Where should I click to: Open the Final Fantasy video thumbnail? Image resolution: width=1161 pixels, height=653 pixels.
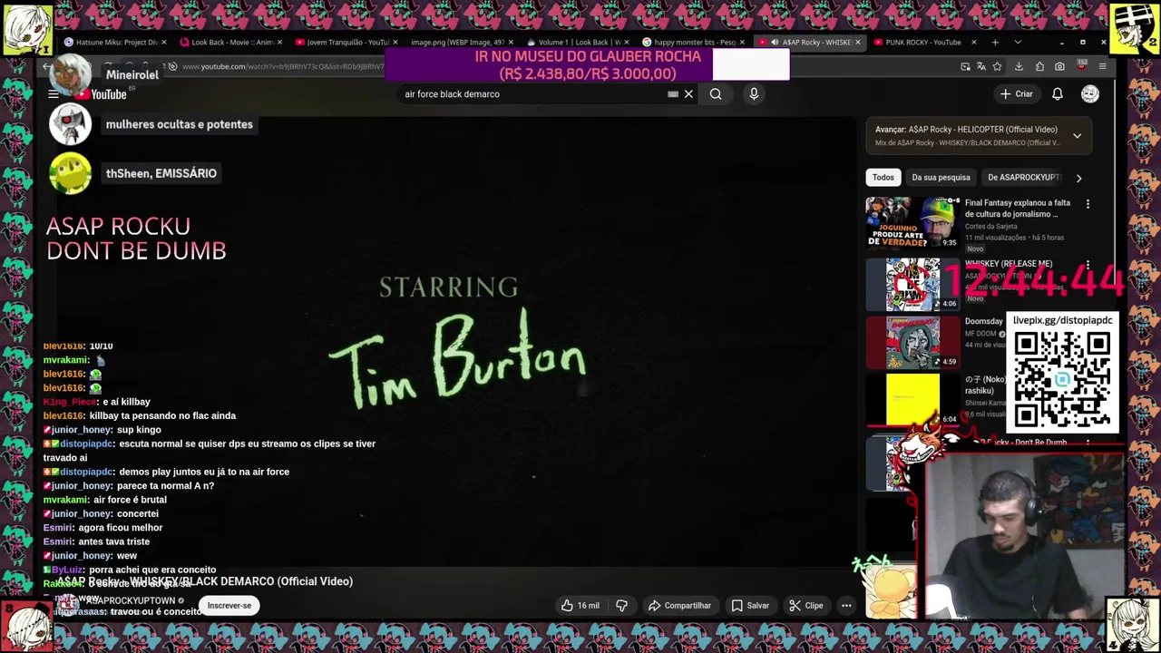[x=912, y=223]
